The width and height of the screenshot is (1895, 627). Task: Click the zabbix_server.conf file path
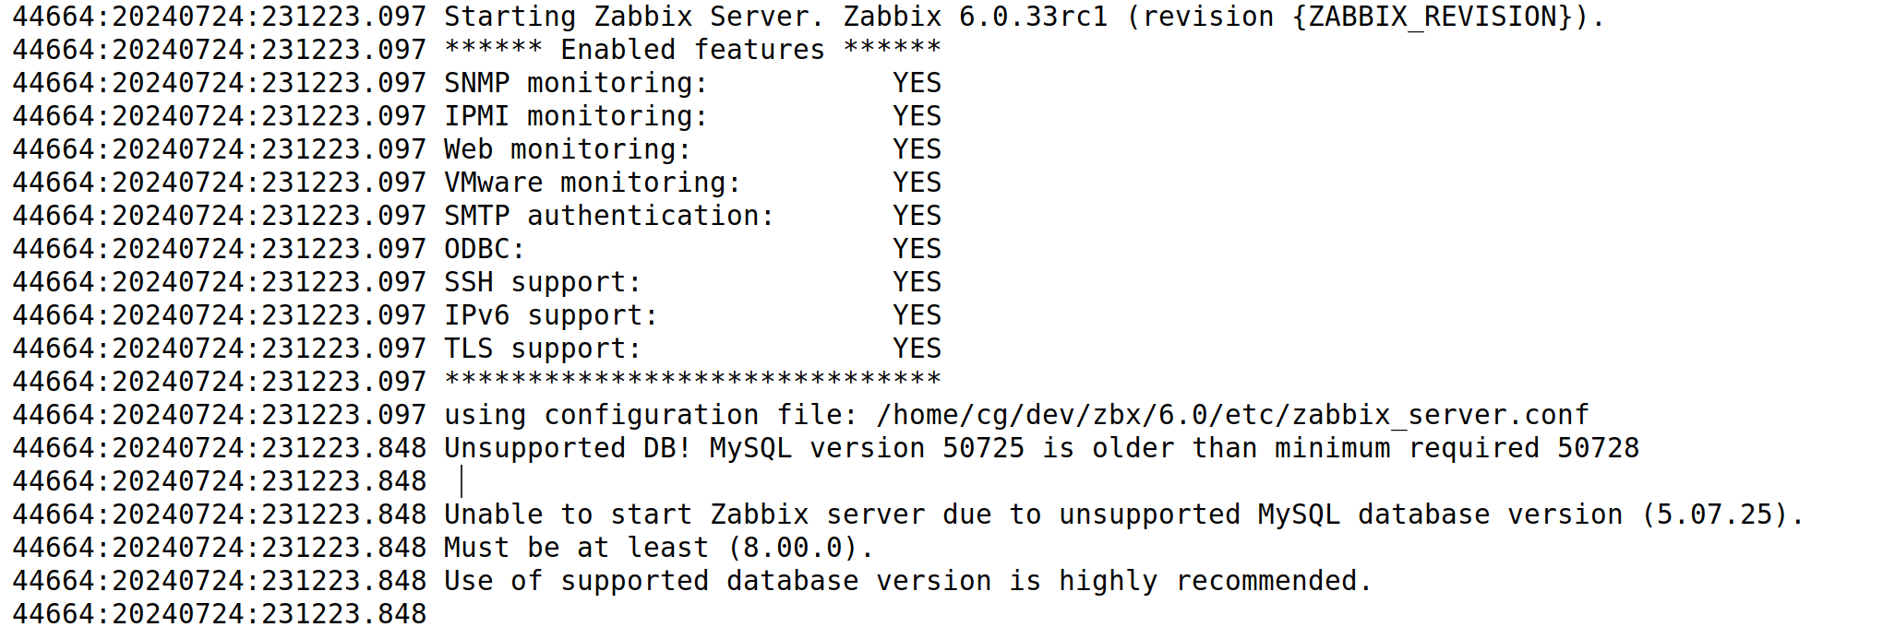point(1233,415)
